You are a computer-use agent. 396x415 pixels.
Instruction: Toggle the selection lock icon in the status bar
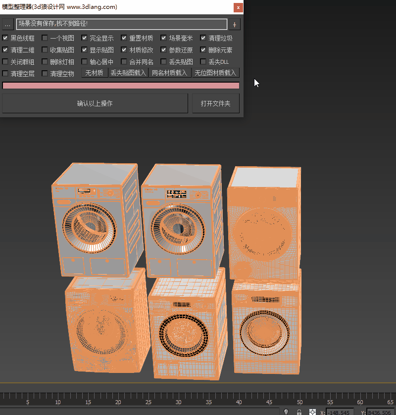299,412
